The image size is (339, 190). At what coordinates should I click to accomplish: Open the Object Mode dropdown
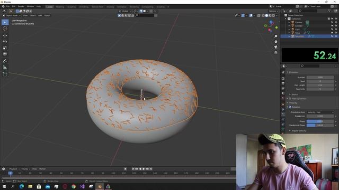point(12,15)
